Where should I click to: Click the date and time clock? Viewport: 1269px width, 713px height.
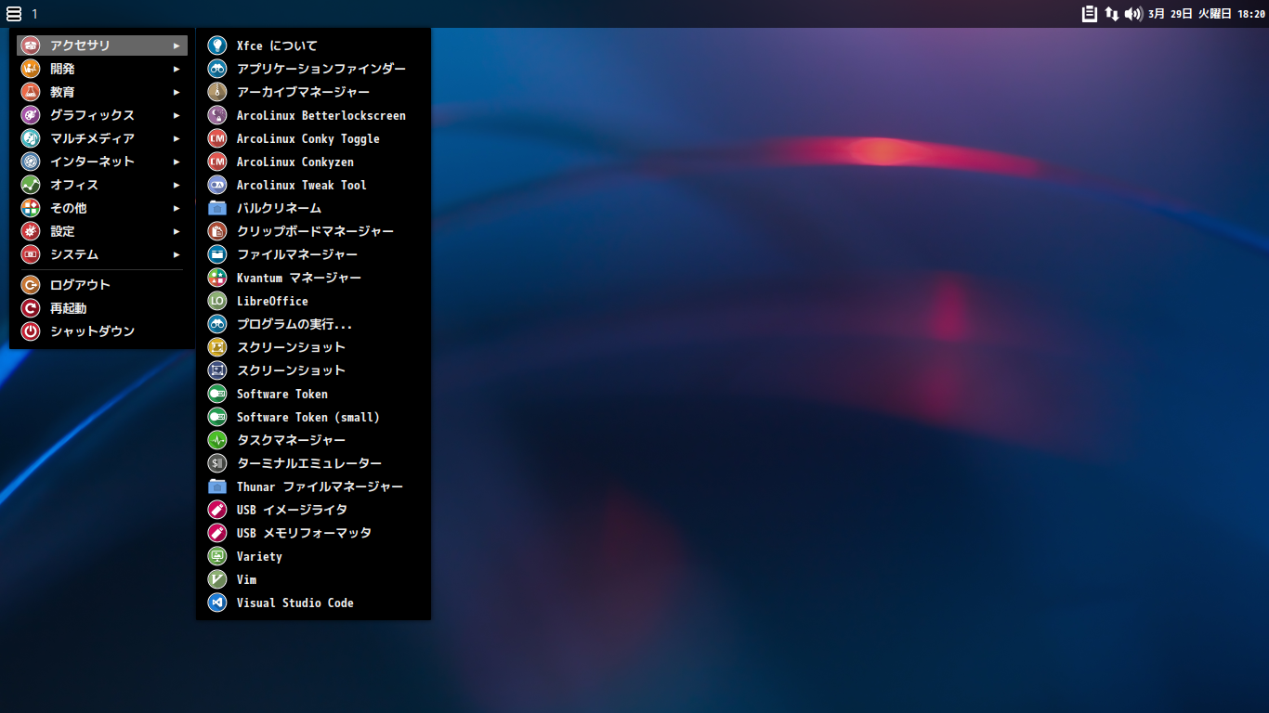click(1207, 14)
